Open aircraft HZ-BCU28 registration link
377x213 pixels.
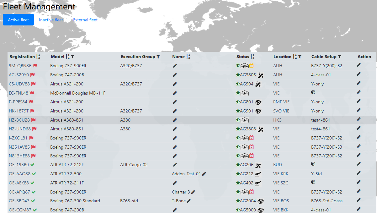(19, 120)
